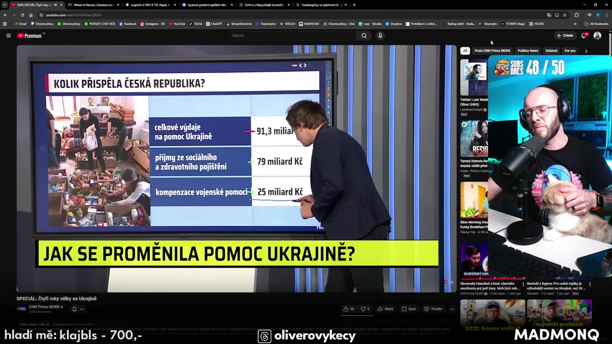Open Chrome profile button in toolbar

pos(598,15)
